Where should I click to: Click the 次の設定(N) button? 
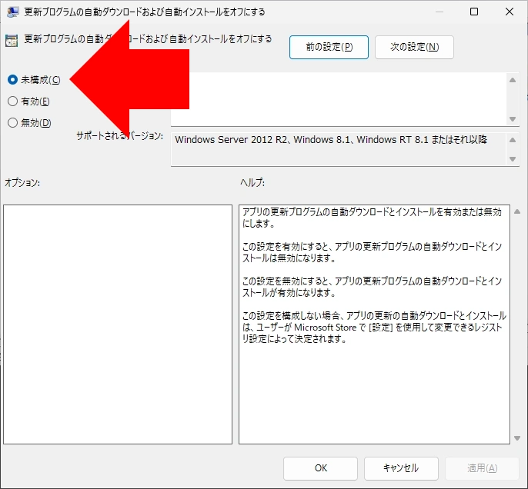414,47
